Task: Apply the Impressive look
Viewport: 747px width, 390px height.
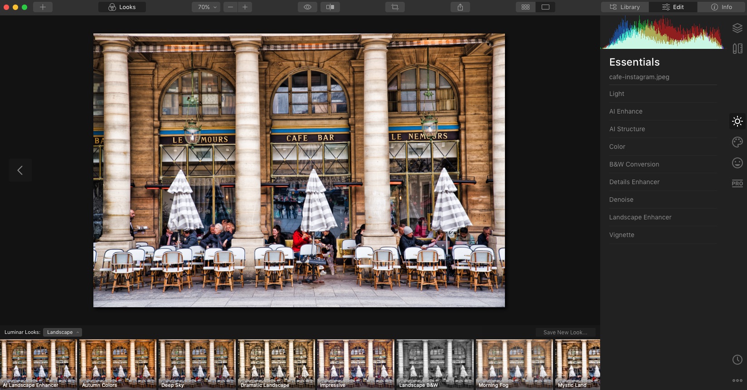Action: point(356,364)
